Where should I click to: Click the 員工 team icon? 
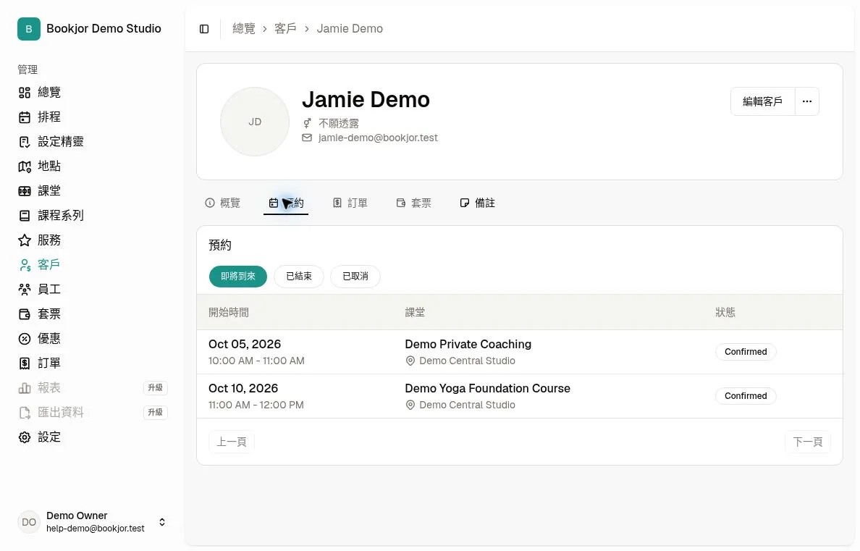coord(24,289)
